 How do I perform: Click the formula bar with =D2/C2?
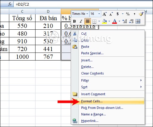[83, 4]
